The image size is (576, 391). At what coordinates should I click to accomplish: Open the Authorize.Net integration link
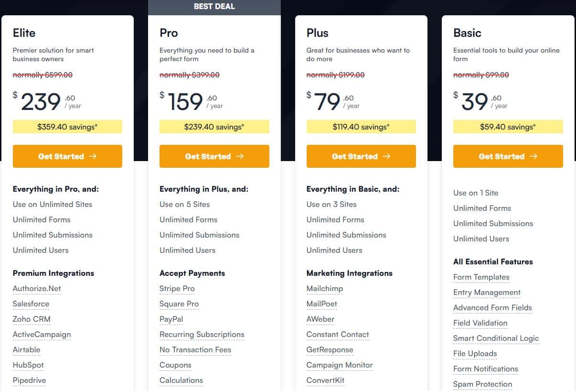pyautogui.click(x=37, y=288)
